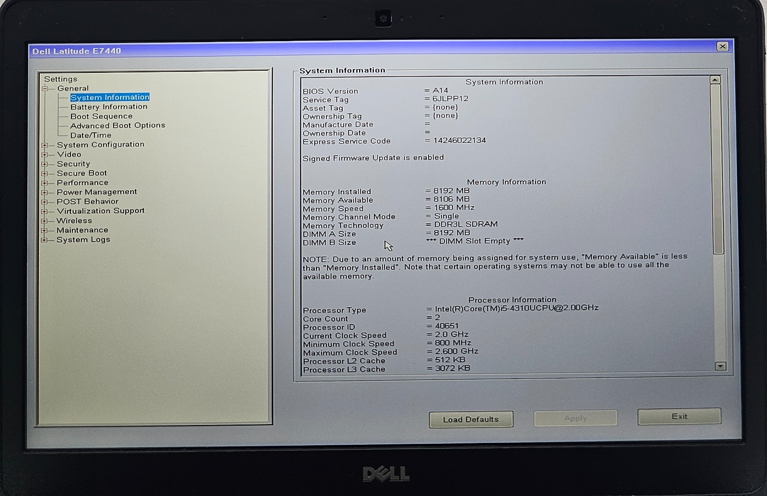Click the Minimum Clock Speed 800 MHz value

(x=453, y=343)
